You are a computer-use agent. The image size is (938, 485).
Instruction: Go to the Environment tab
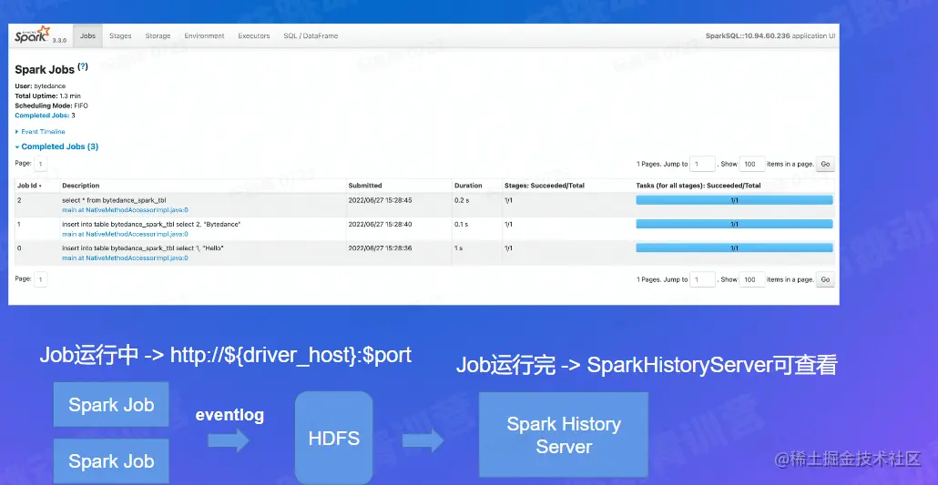click(205, 35)
